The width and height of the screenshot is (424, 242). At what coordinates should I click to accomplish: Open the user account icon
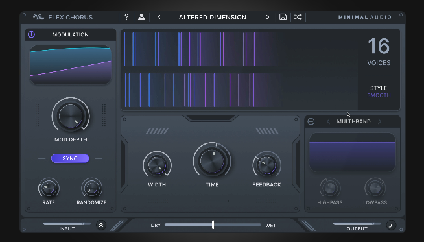tap(141, 17)
